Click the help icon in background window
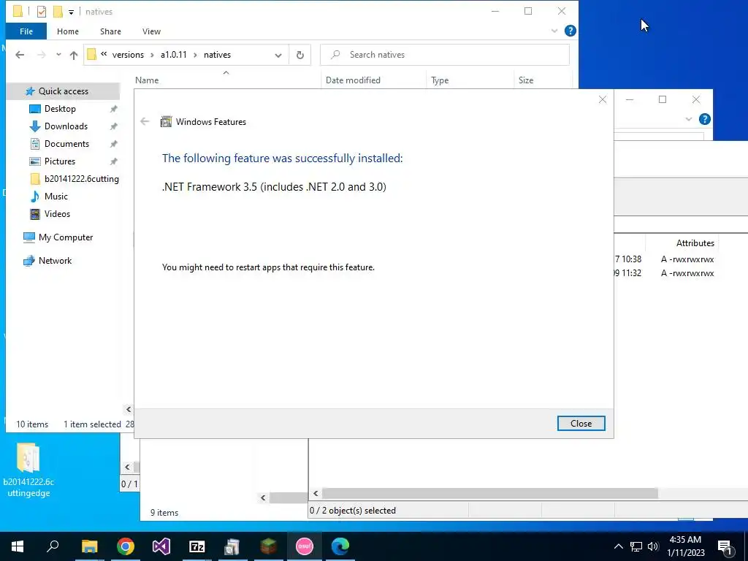 (x=705, y=119)
